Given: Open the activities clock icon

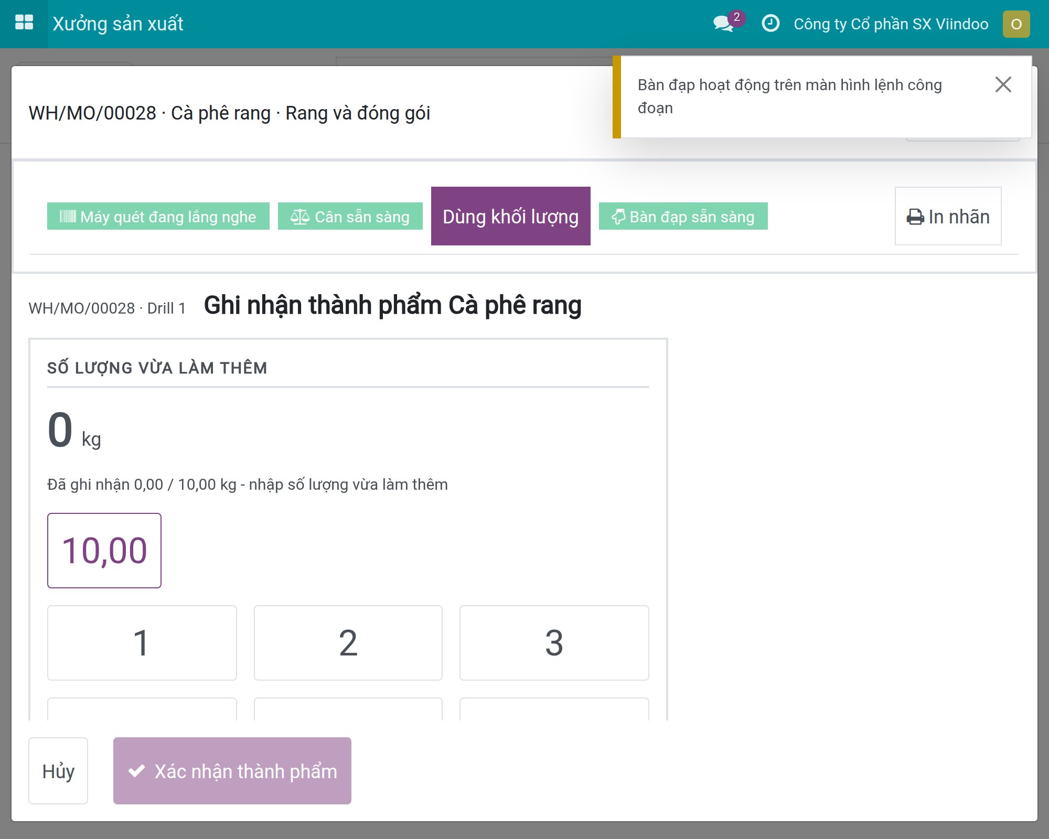Looking at the screenshot, I should tap(770, 24).
